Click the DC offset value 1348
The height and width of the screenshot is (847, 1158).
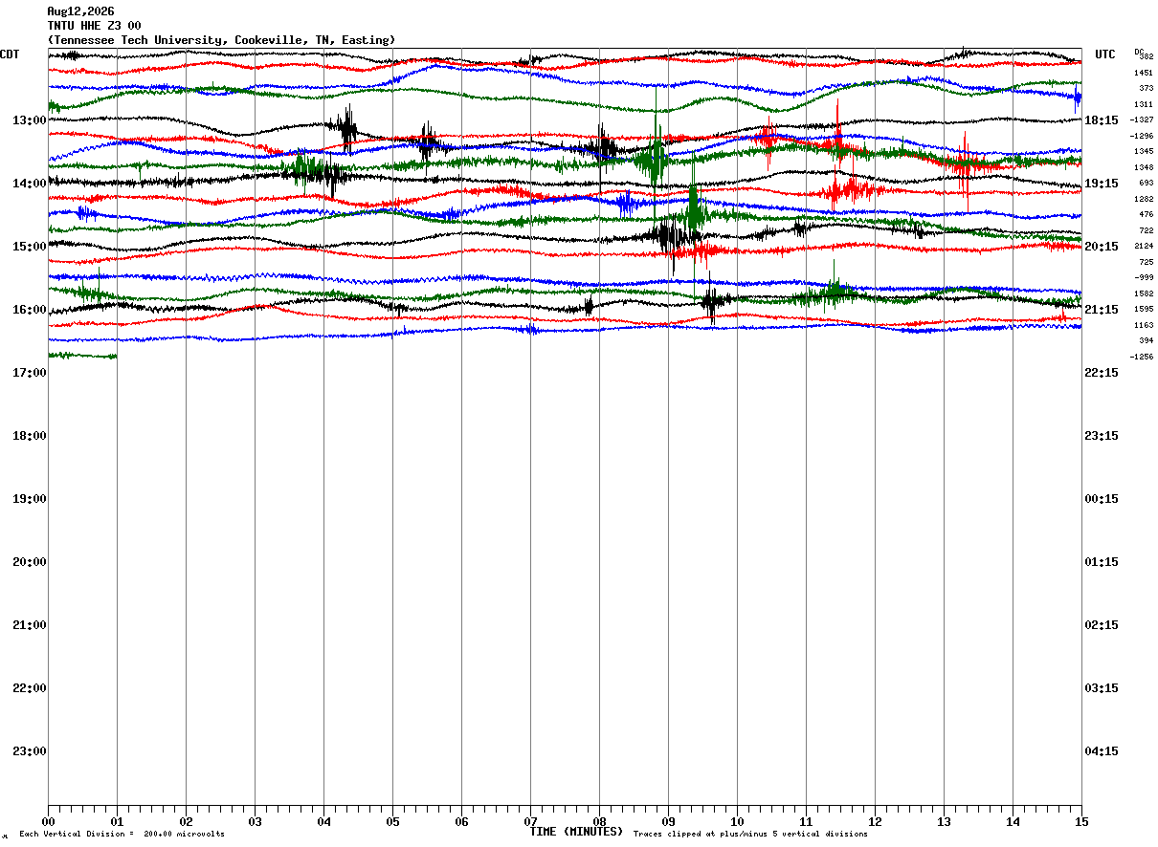[x=1144, y=167]
